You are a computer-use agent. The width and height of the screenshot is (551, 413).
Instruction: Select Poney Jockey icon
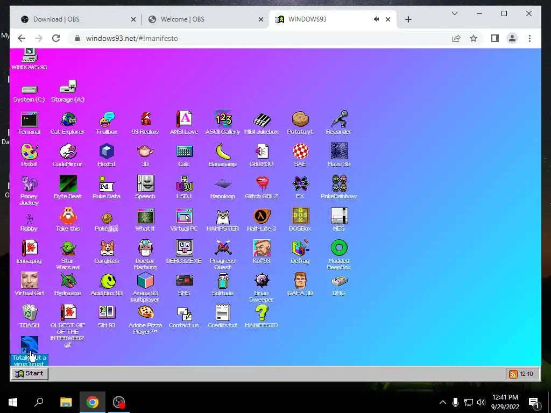coord(29,190)
